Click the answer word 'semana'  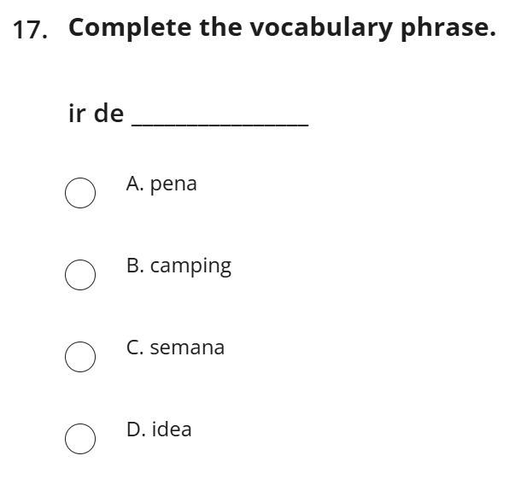(x=187, y=348)
